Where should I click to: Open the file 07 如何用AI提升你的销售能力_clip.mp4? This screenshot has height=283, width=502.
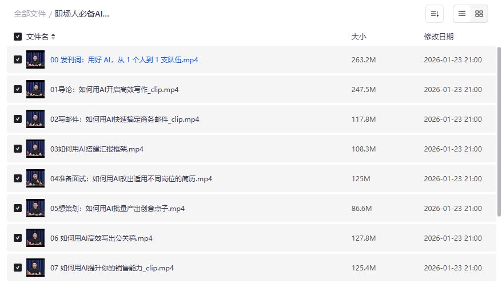pos(112,268)
